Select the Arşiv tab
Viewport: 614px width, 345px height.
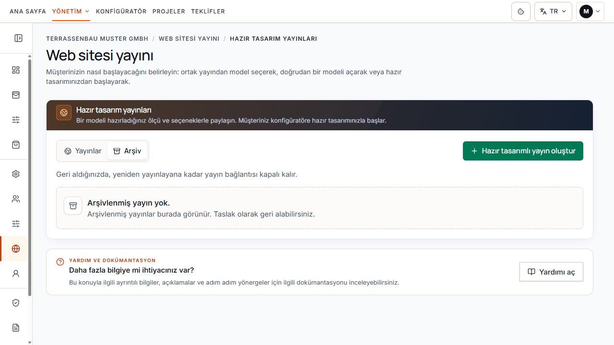(127, 151)
